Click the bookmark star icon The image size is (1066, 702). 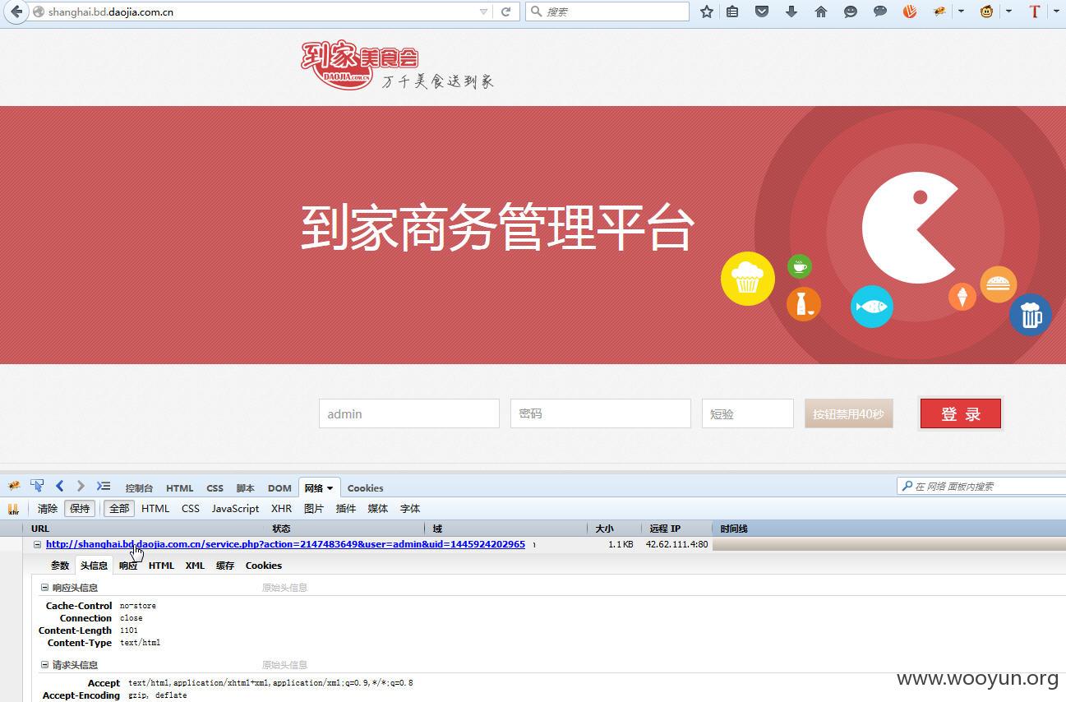(x=706, y=12)
